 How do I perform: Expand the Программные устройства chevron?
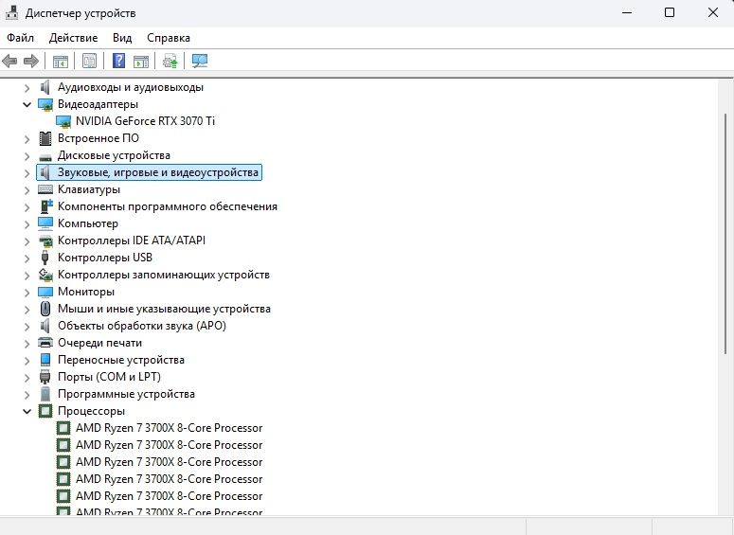point(27,394)
